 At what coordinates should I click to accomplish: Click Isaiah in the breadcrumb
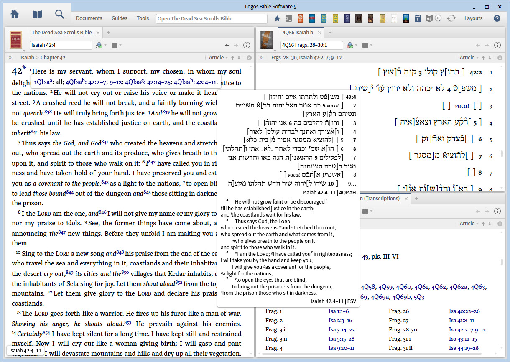pyautogui.click(x=27, y=58)
